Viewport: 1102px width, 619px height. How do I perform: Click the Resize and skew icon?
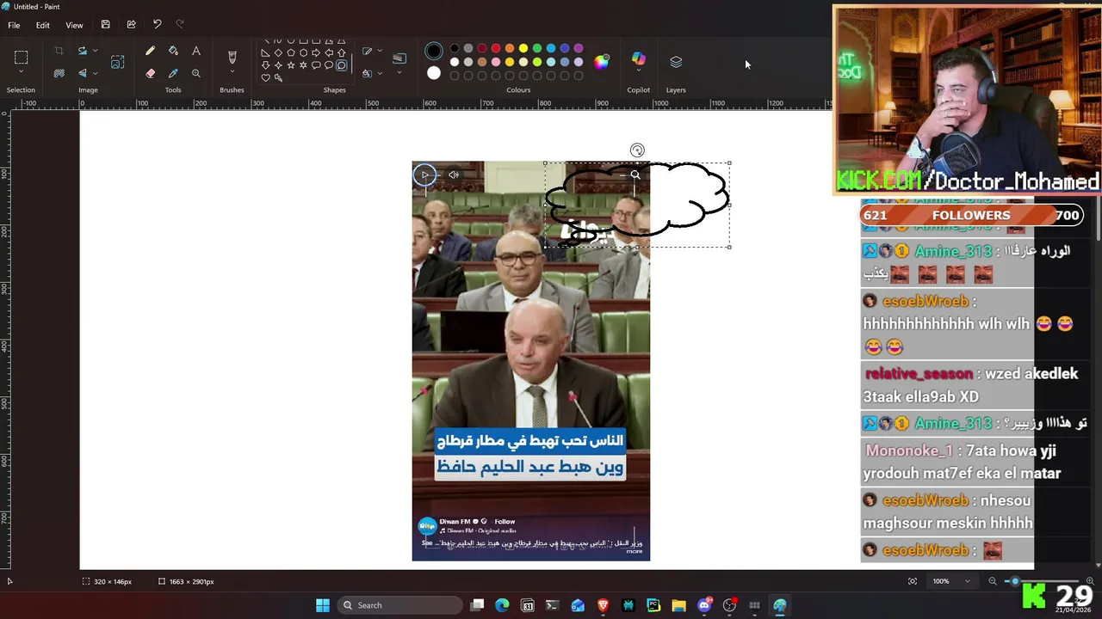[x=117, y=62]
